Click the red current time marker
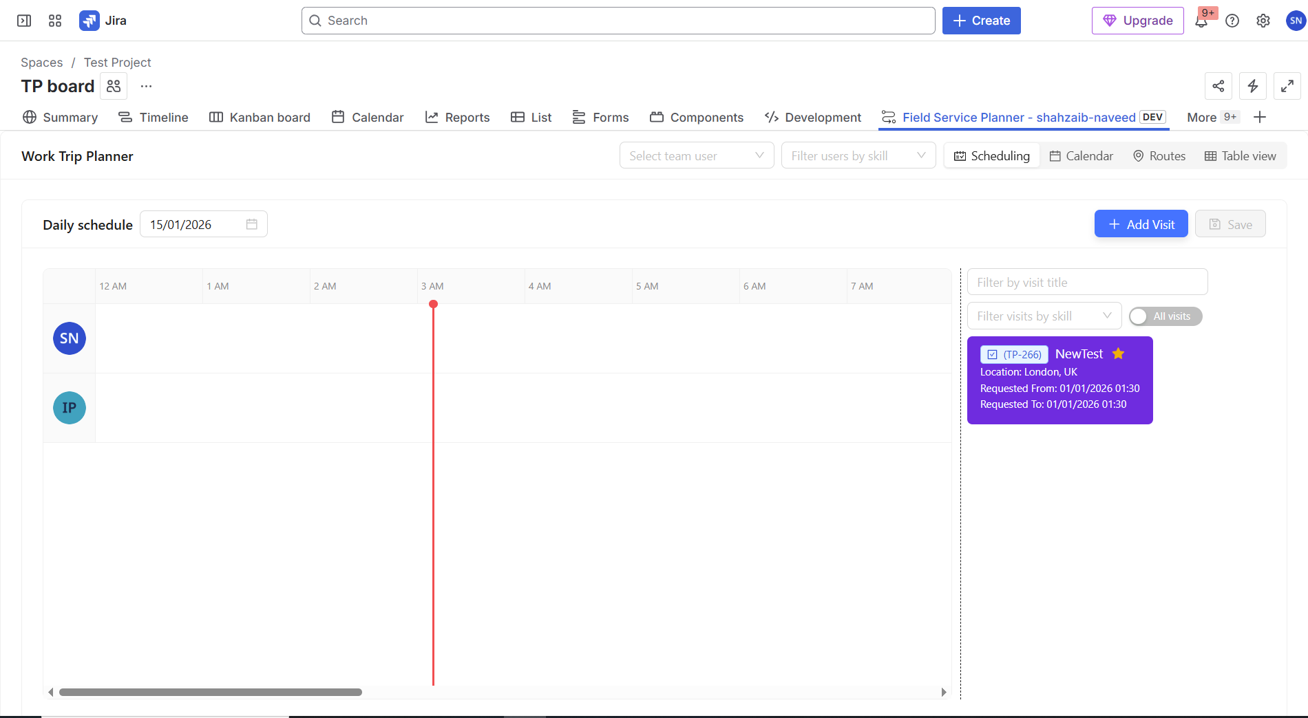Image resolution: width=1308 pixels, height=718 pixels. pos(433,304)
